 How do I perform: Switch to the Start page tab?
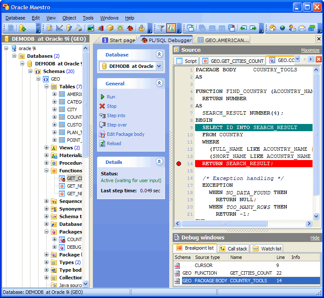tap(119, 40)
